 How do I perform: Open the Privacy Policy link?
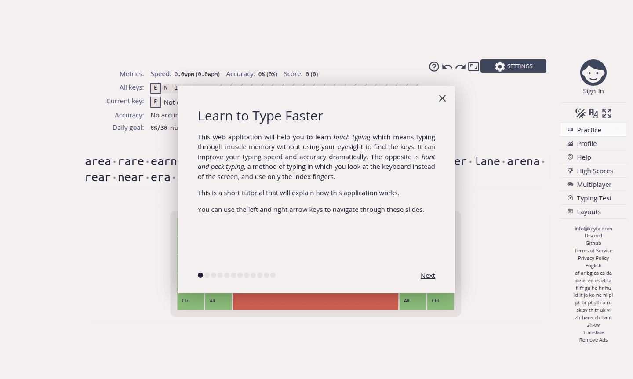(593, 258)
